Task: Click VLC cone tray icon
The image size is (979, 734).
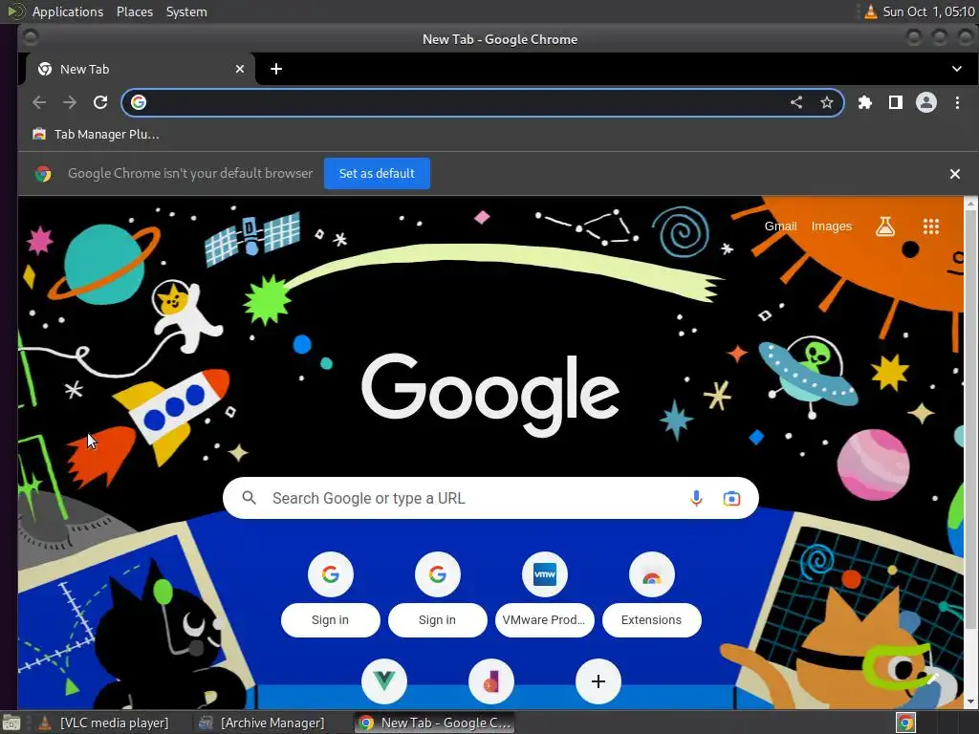Action: (x=870, y=11)
